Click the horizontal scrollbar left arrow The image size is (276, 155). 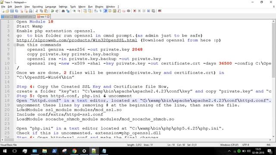[x=2, y=139]
